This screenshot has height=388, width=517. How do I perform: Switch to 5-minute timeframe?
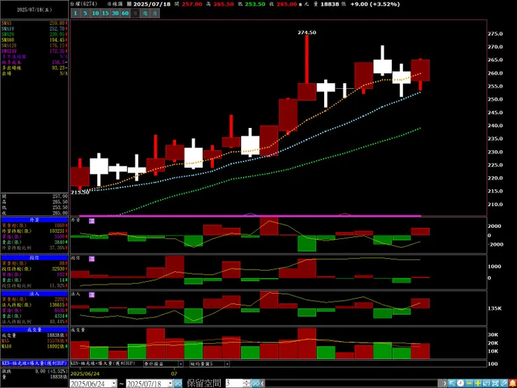(x=85, y=13)
